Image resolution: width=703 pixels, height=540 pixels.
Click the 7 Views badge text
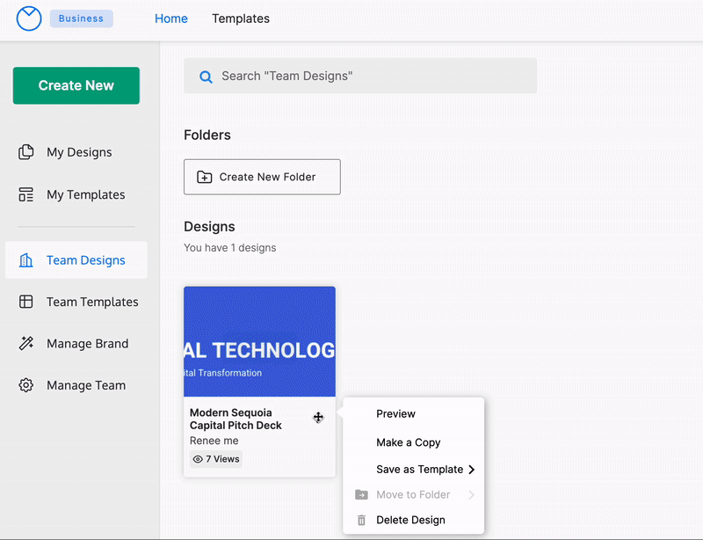(x=222, y=459)
